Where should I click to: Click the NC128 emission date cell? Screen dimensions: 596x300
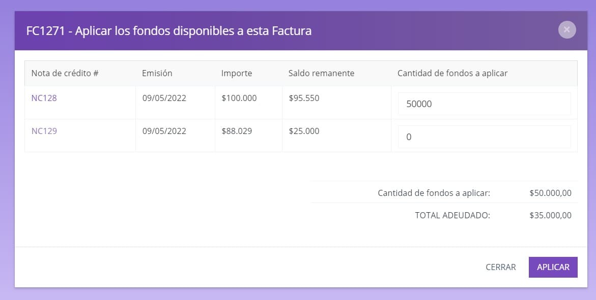(x=164, y=98)
